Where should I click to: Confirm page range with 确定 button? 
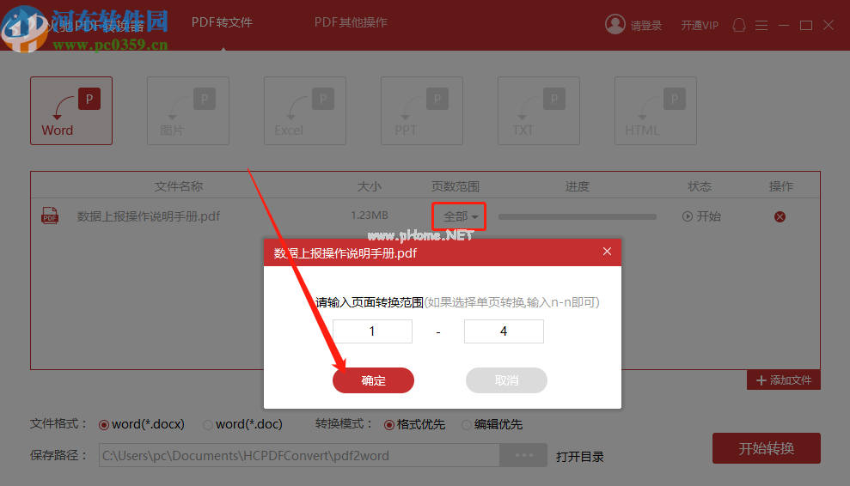tap(373, 380)
